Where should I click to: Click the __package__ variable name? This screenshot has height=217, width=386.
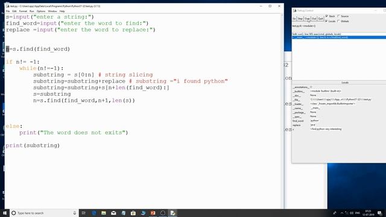tap(299, 113)
